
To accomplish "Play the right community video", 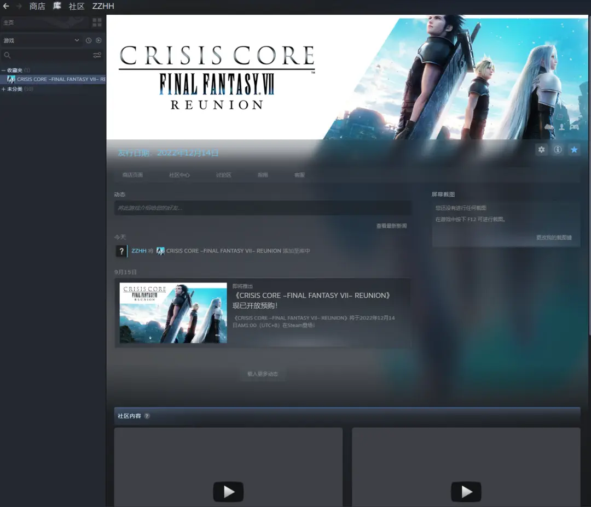I will coord(466,492).
